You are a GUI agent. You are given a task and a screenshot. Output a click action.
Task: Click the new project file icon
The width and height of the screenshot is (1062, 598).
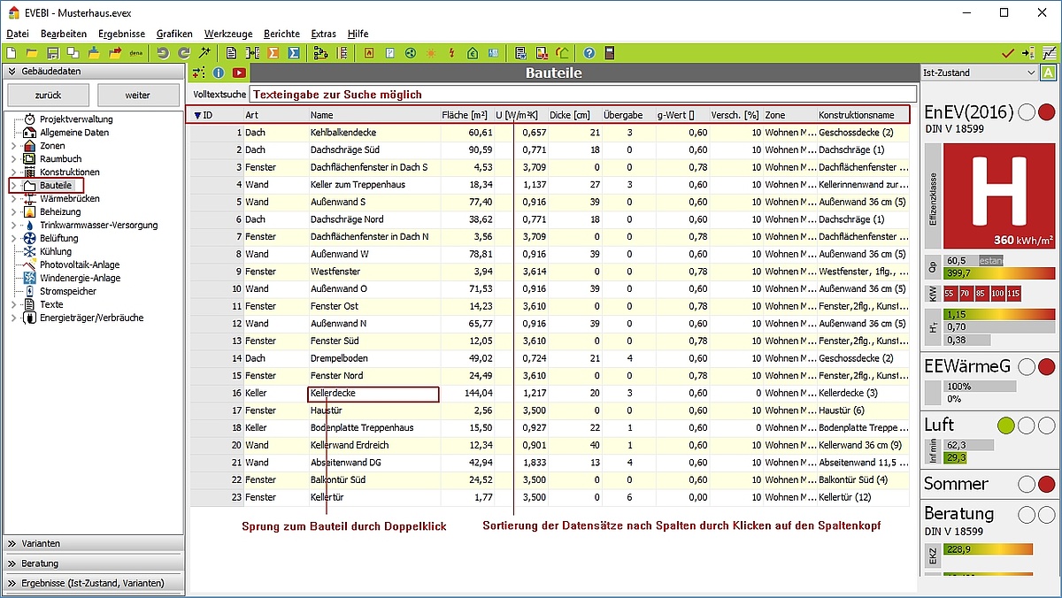(x=12, y=53)
